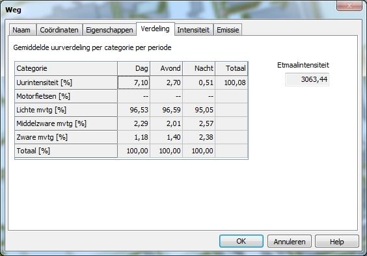Image resolution: width=367 pixels, height=256 pixels.
Task: Click Uurintensiteit Totaal cell 100,08
Action: [232, 83]
